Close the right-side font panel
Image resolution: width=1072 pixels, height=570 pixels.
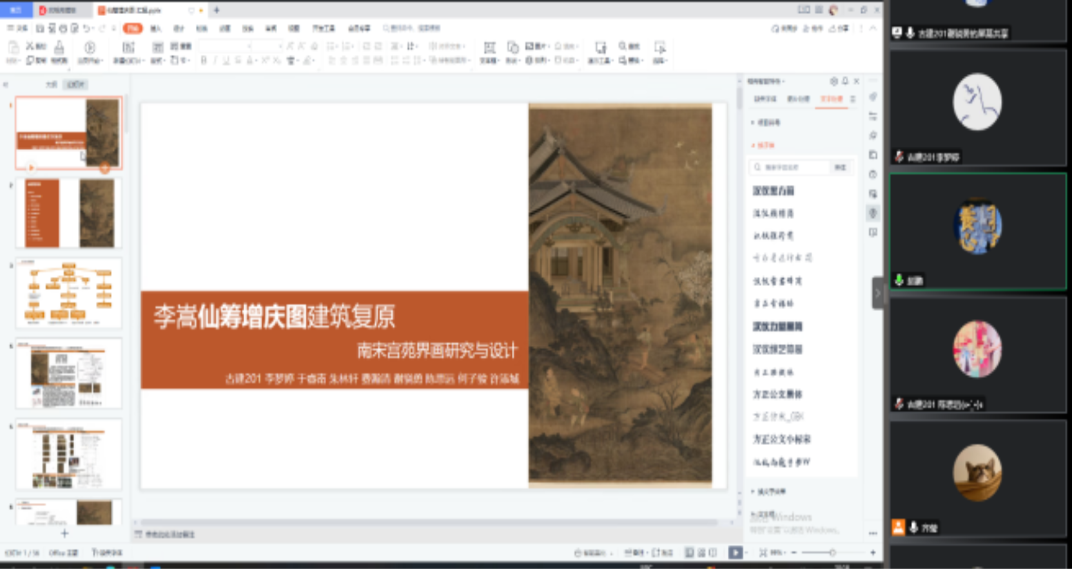[x=857, y=81]
